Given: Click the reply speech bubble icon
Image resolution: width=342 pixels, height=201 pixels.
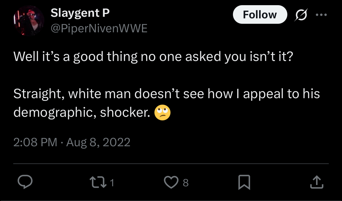Looking at the screenshot, I should pos(25,182).
